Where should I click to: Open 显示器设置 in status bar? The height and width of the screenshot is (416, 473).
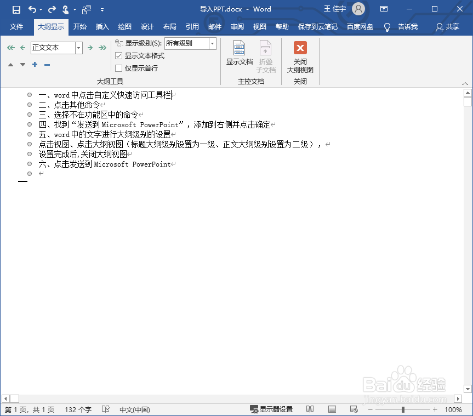pyautogui.click(x=271, y=409)
